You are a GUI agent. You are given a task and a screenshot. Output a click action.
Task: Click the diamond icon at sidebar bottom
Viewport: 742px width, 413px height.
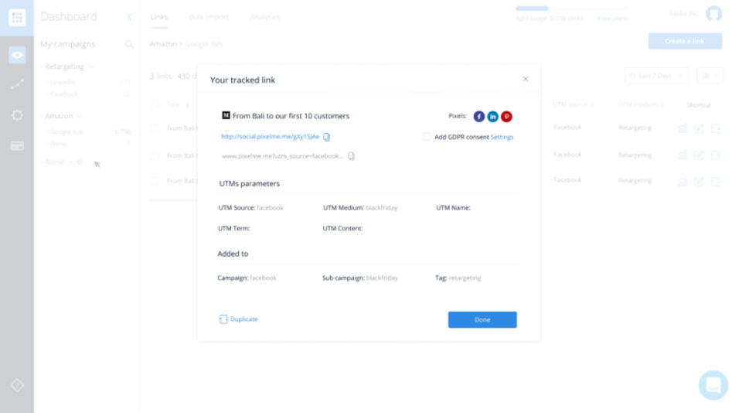[17, 385]
